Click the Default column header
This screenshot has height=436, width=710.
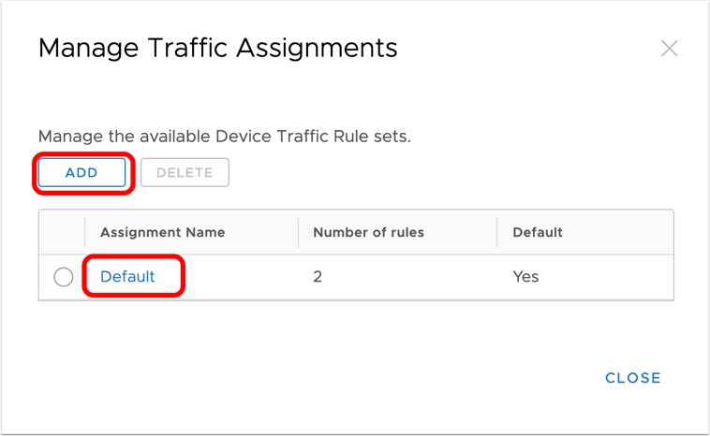coord(538,232)
